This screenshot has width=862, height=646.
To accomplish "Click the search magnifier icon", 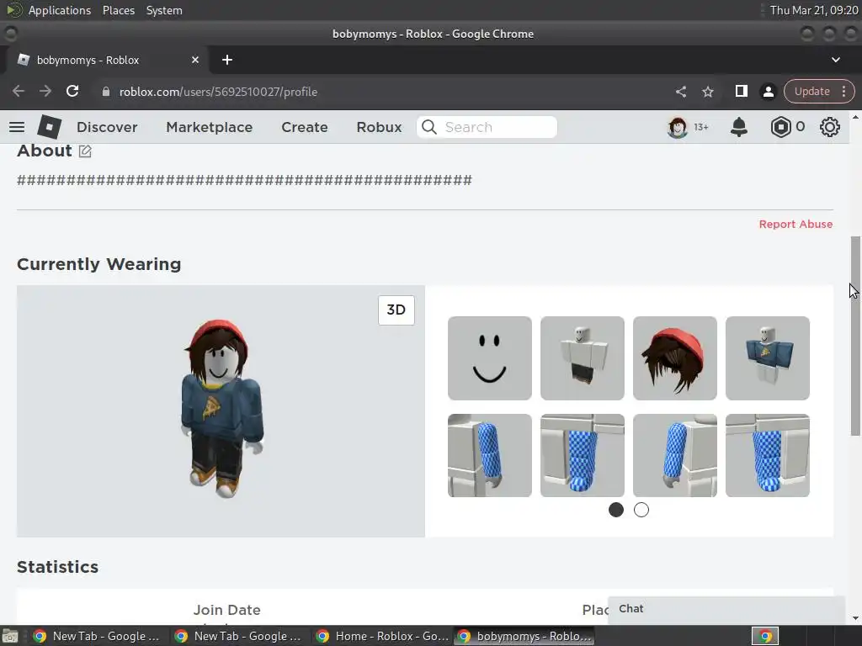I will coord(428,127).
